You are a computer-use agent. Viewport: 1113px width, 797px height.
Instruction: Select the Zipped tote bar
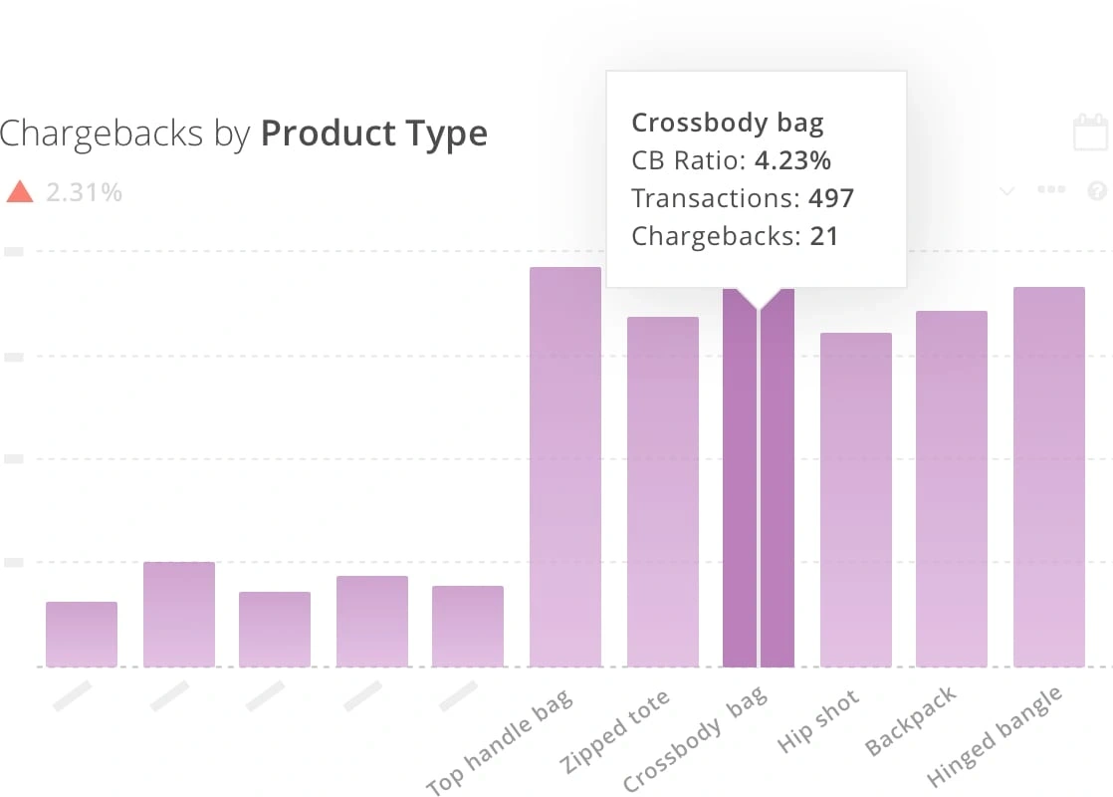(x=663, y=491)
